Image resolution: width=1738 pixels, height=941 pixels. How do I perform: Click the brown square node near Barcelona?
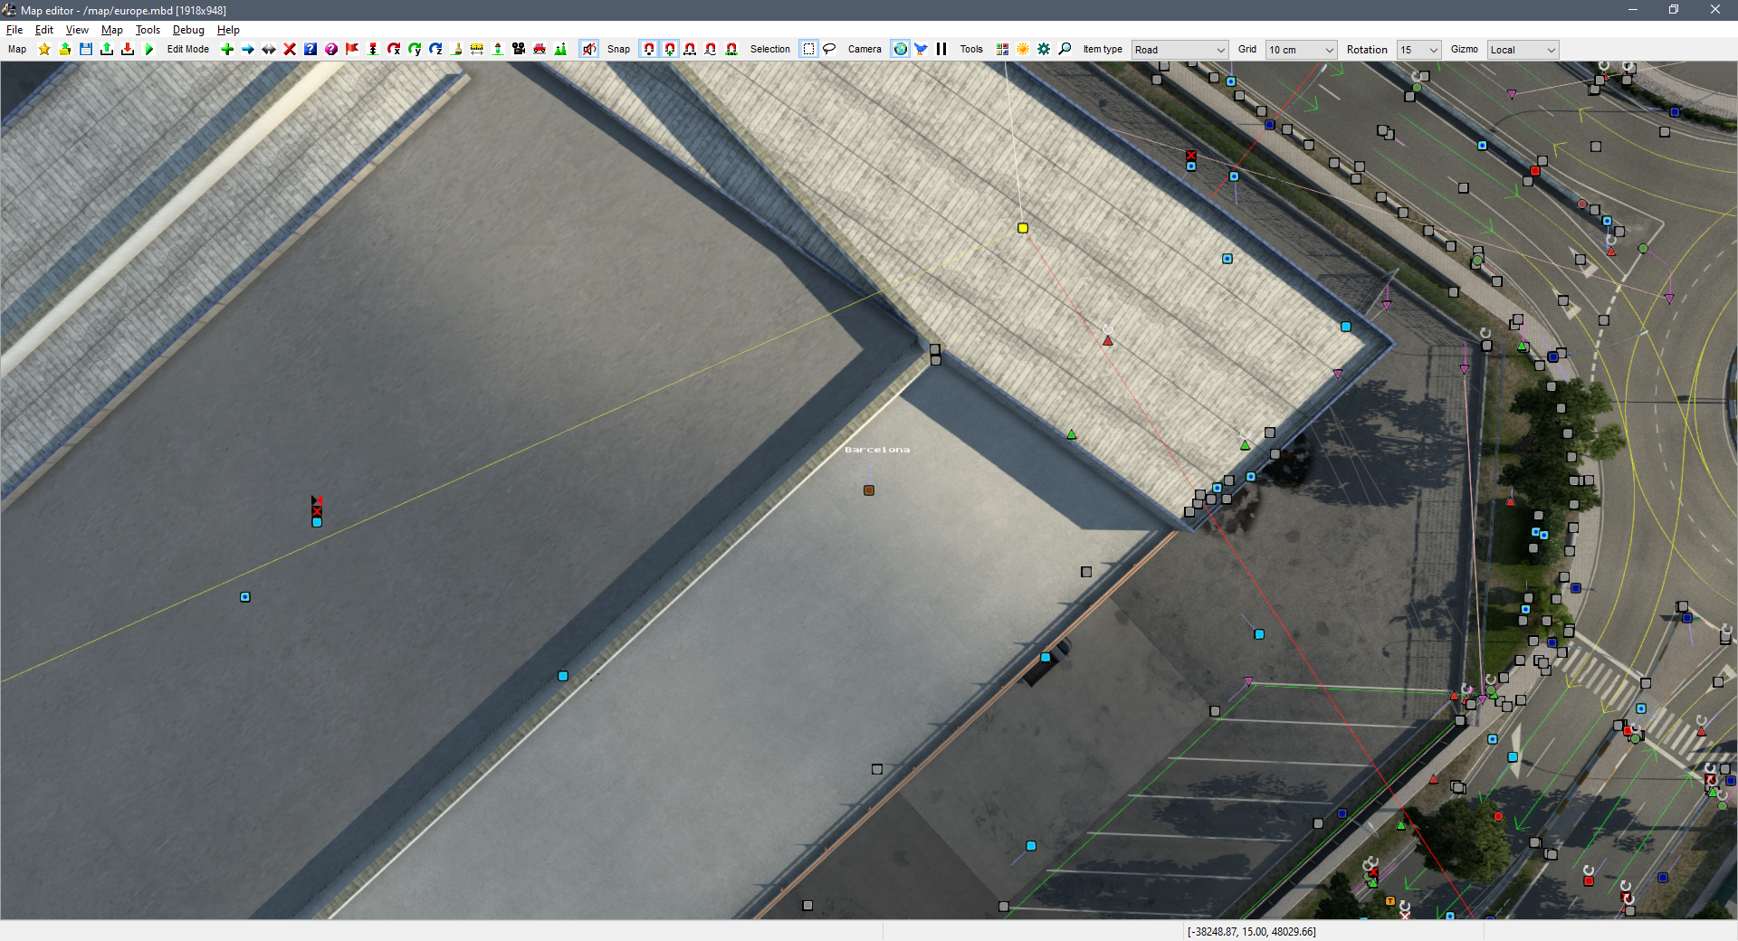tap(869, 490)
